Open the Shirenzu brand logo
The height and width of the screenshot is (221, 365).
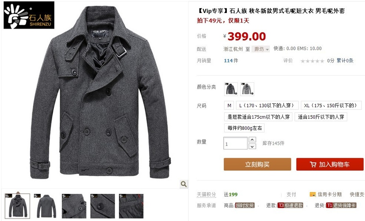click(x=29, y=15)
